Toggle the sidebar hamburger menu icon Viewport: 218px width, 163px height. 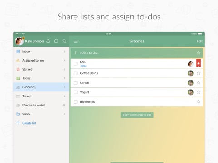pos(75,41)
